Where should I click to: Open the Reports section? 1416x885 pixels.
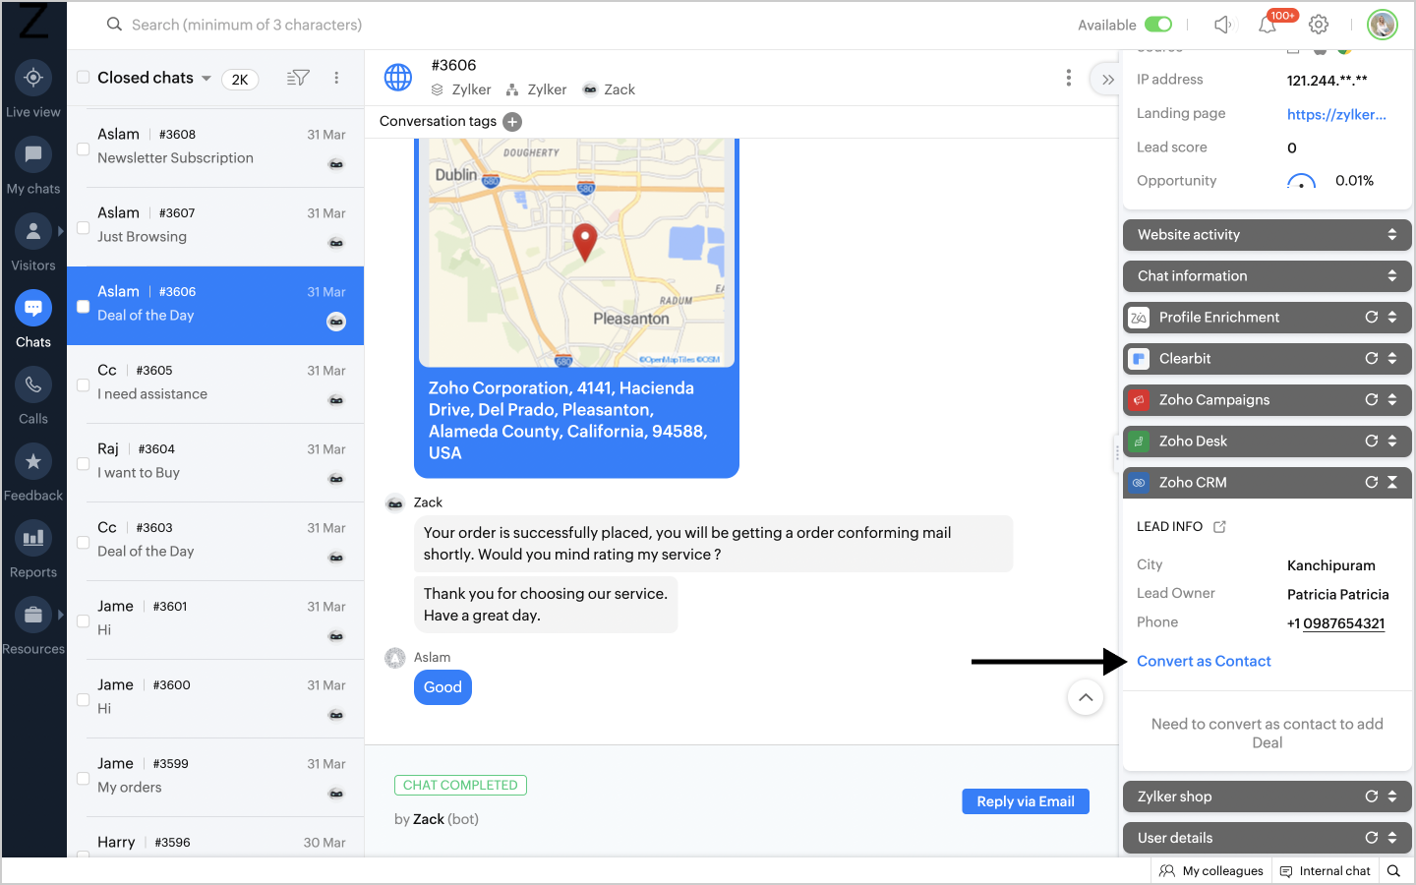[33, 549]
